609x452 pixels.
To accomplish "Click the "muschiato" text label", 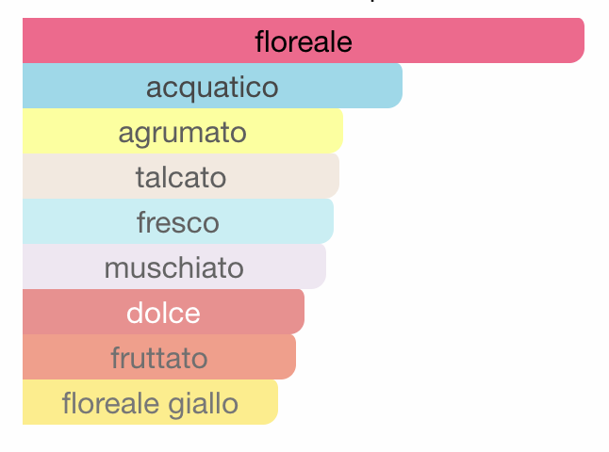I will point(174,266).
